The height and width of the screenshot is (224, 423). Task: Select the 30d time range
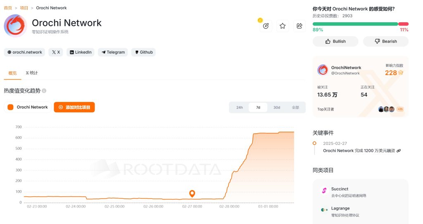(276, 107)
